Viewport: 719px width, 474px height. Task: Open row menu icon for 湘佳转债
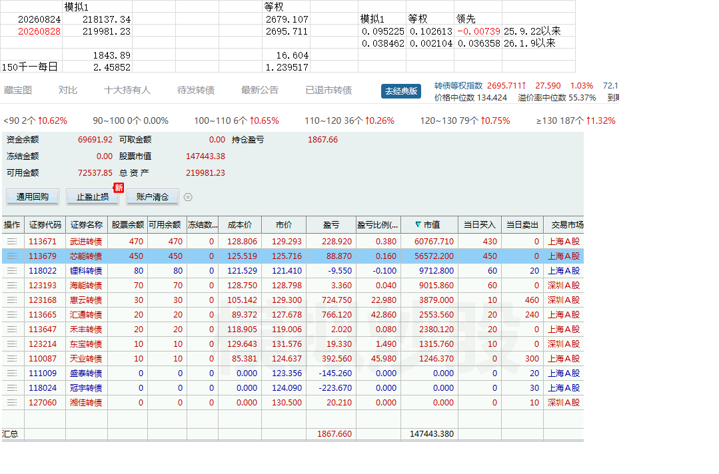click(12, 403)
